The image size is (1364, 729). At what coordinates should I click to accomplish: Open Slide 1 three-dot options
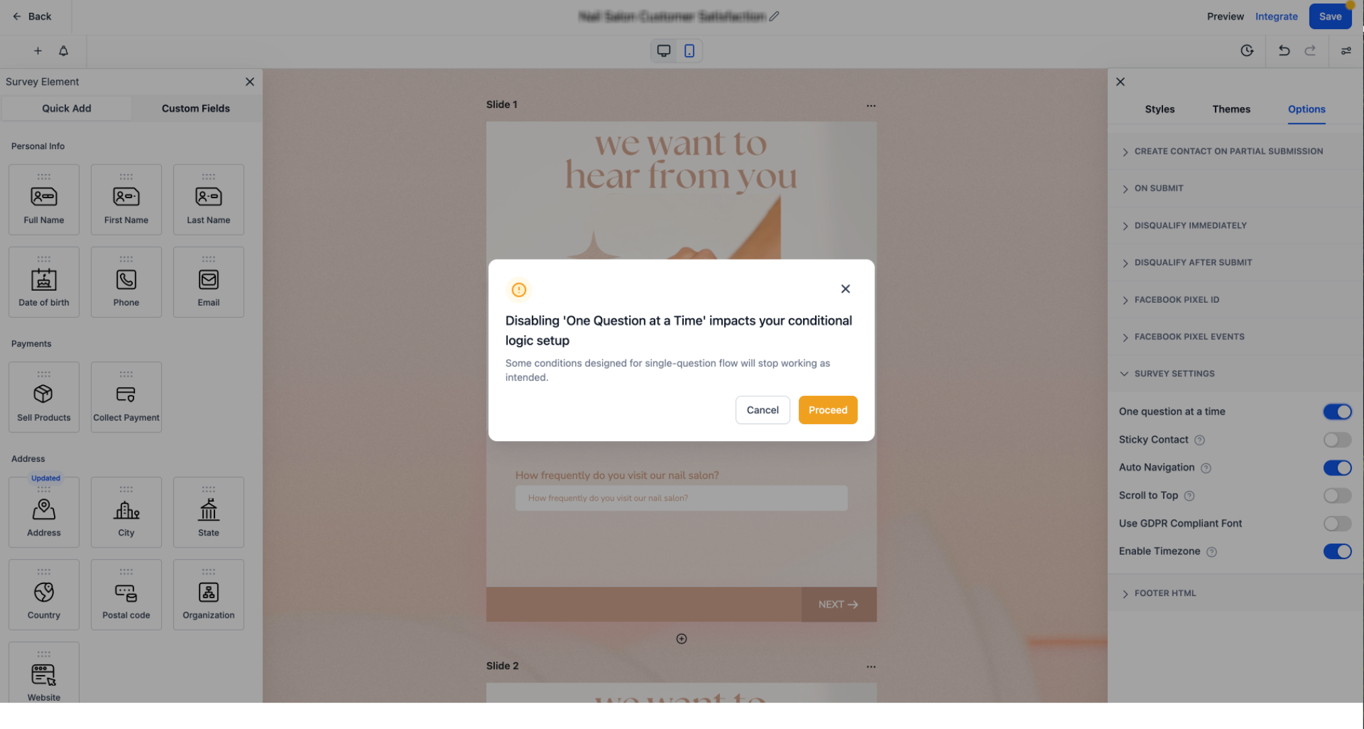pos(871,105)
